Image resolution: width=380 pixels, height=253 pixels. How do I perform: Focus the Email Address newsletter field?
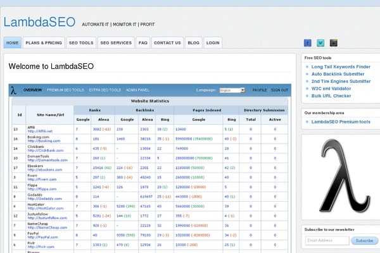pos(327,240)
